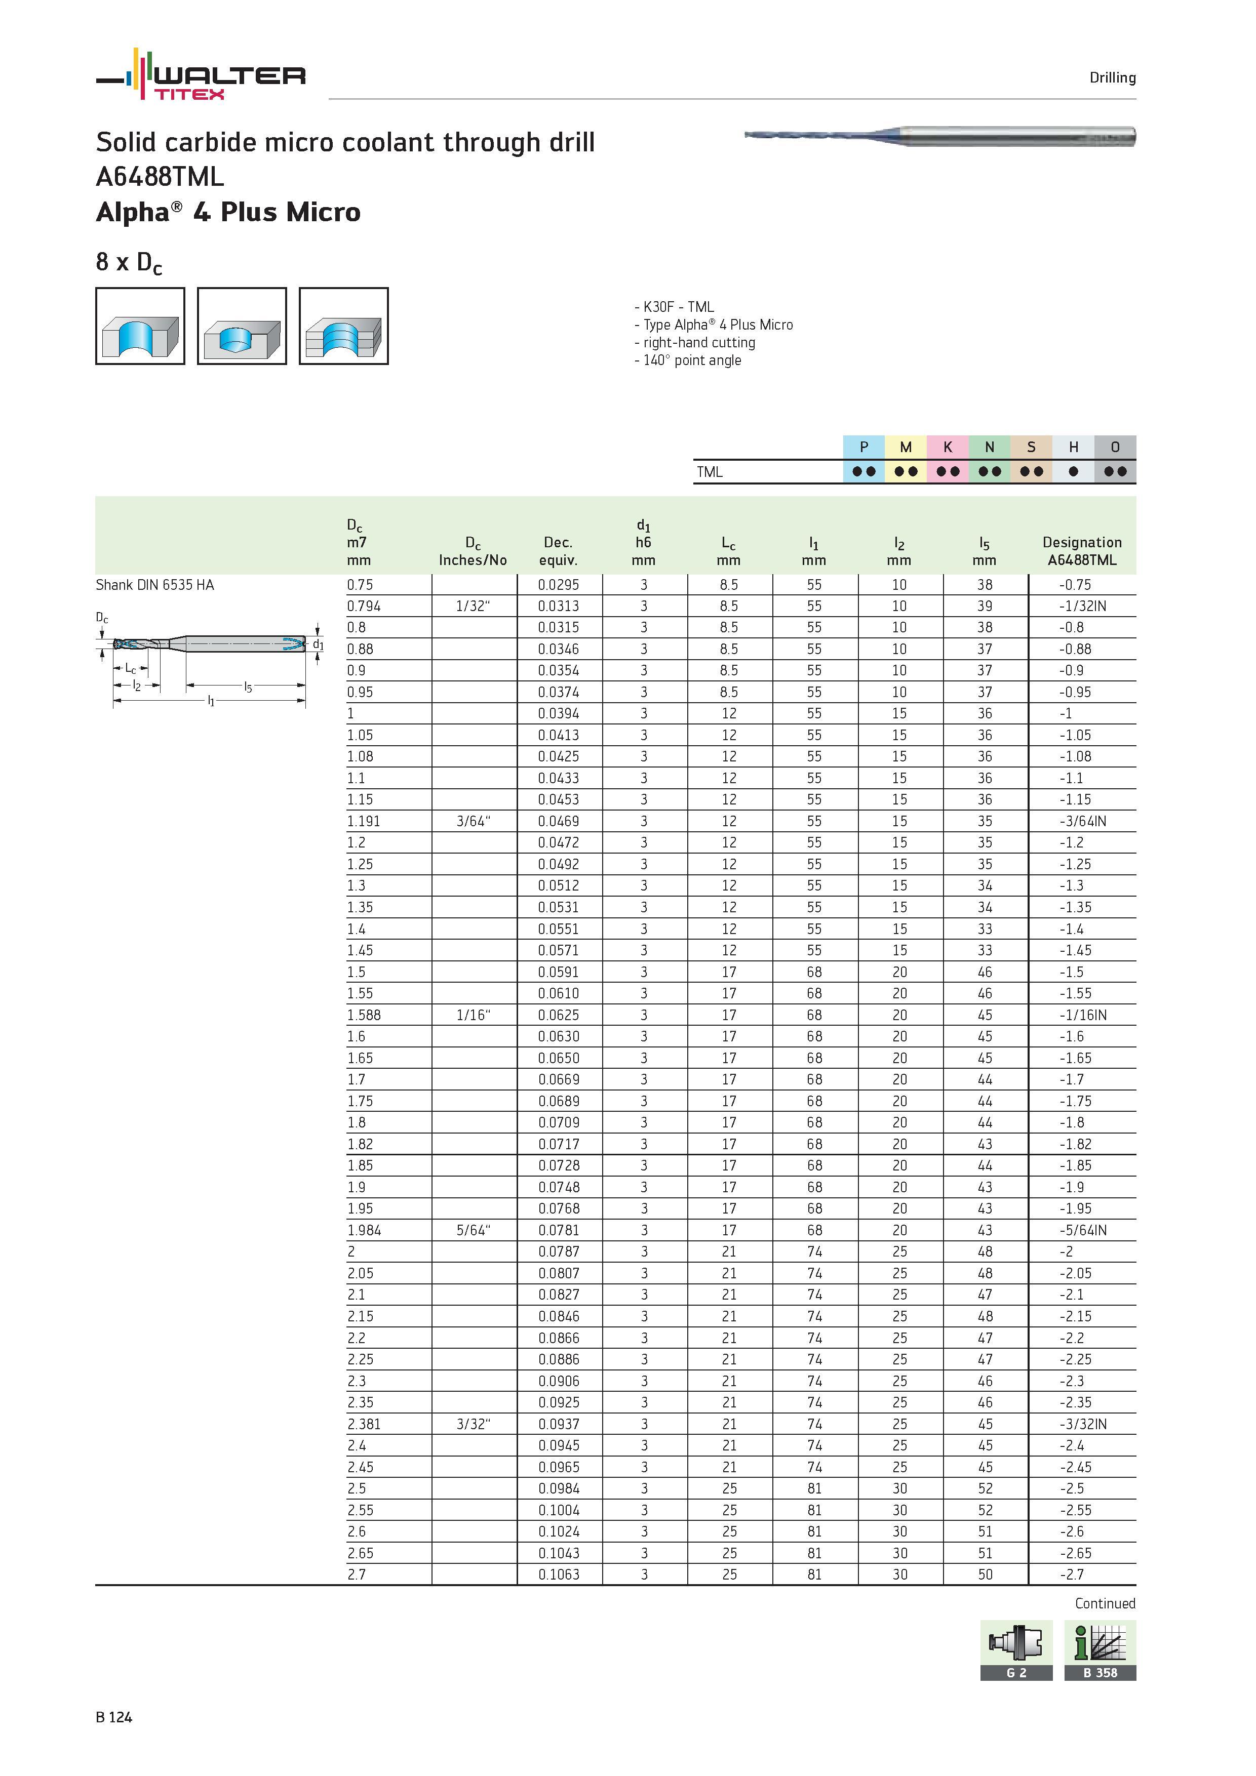The image size is (1256, 1776).
Task: Open the G 2 tool holder reference icon
Action: (1016, 1650)
